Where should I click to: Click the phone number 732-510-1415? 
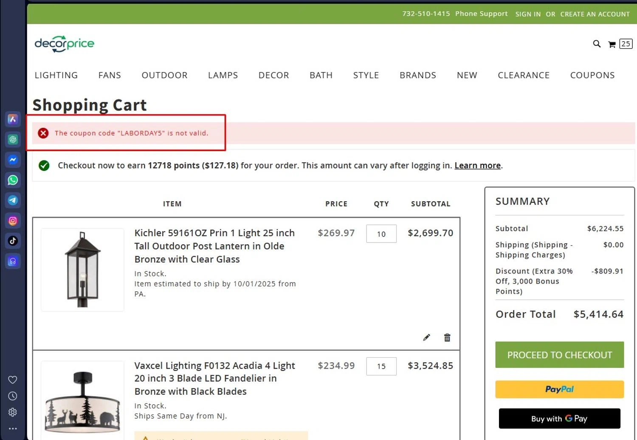(x=426, y=14)
